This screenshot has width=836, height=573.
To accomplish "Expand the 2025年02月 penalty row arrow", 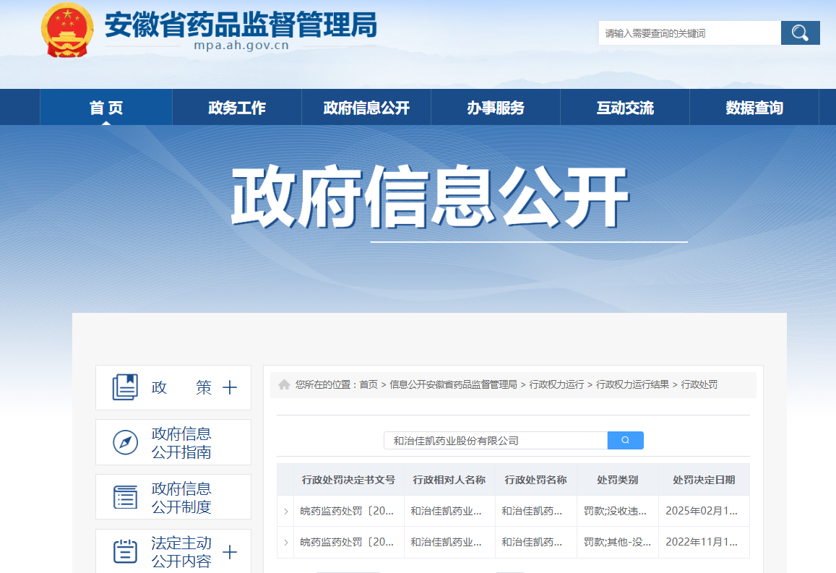I will point(286,511).
